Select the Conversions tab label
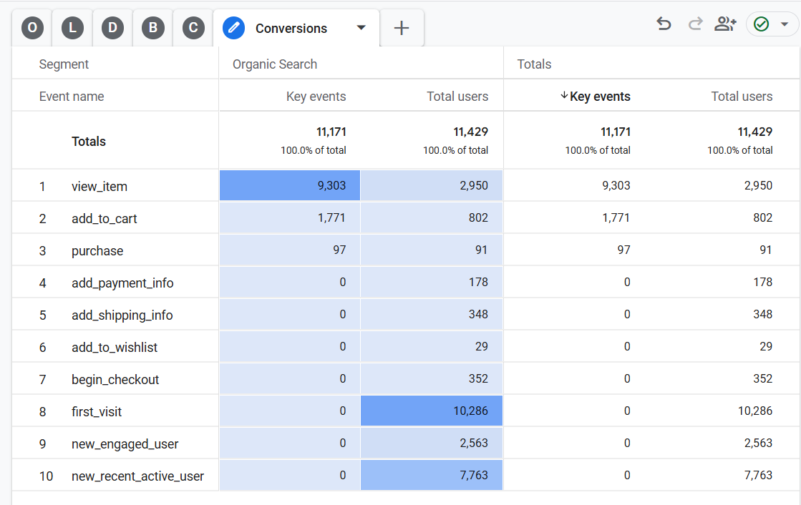801x505 pixels. 291,29
